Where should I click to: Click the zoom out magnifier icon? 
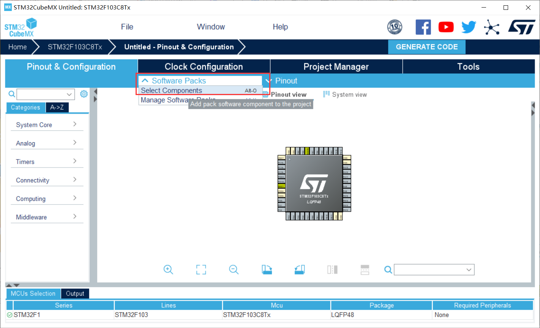pyautogui.click(x=234, y=269)
